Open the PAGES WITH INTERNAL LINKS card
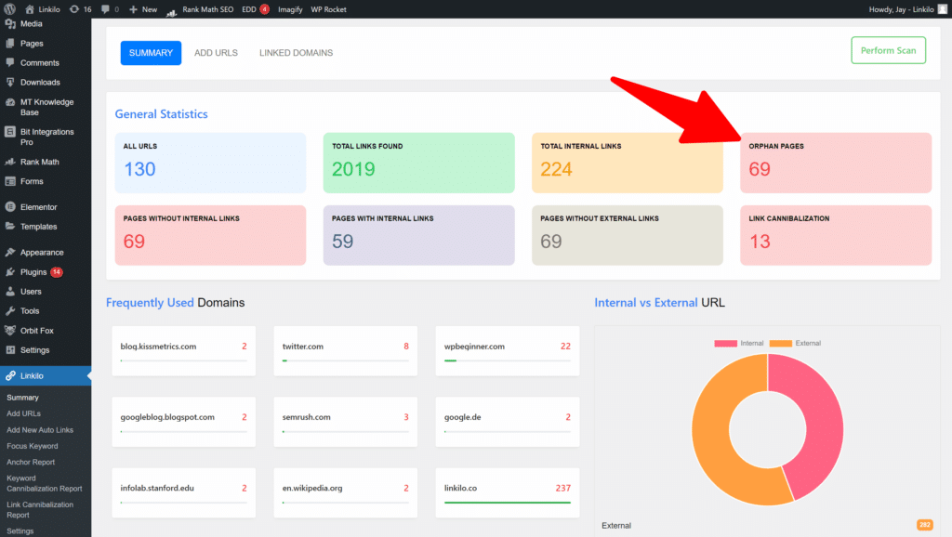Viewport: 952px width, 537px height. (419, 235)
